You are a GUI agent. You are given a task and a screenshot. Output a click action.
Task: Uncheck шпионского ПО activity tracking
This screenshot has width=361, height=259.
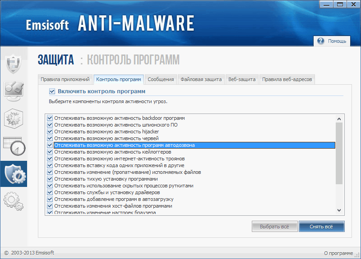coord(50,125)
